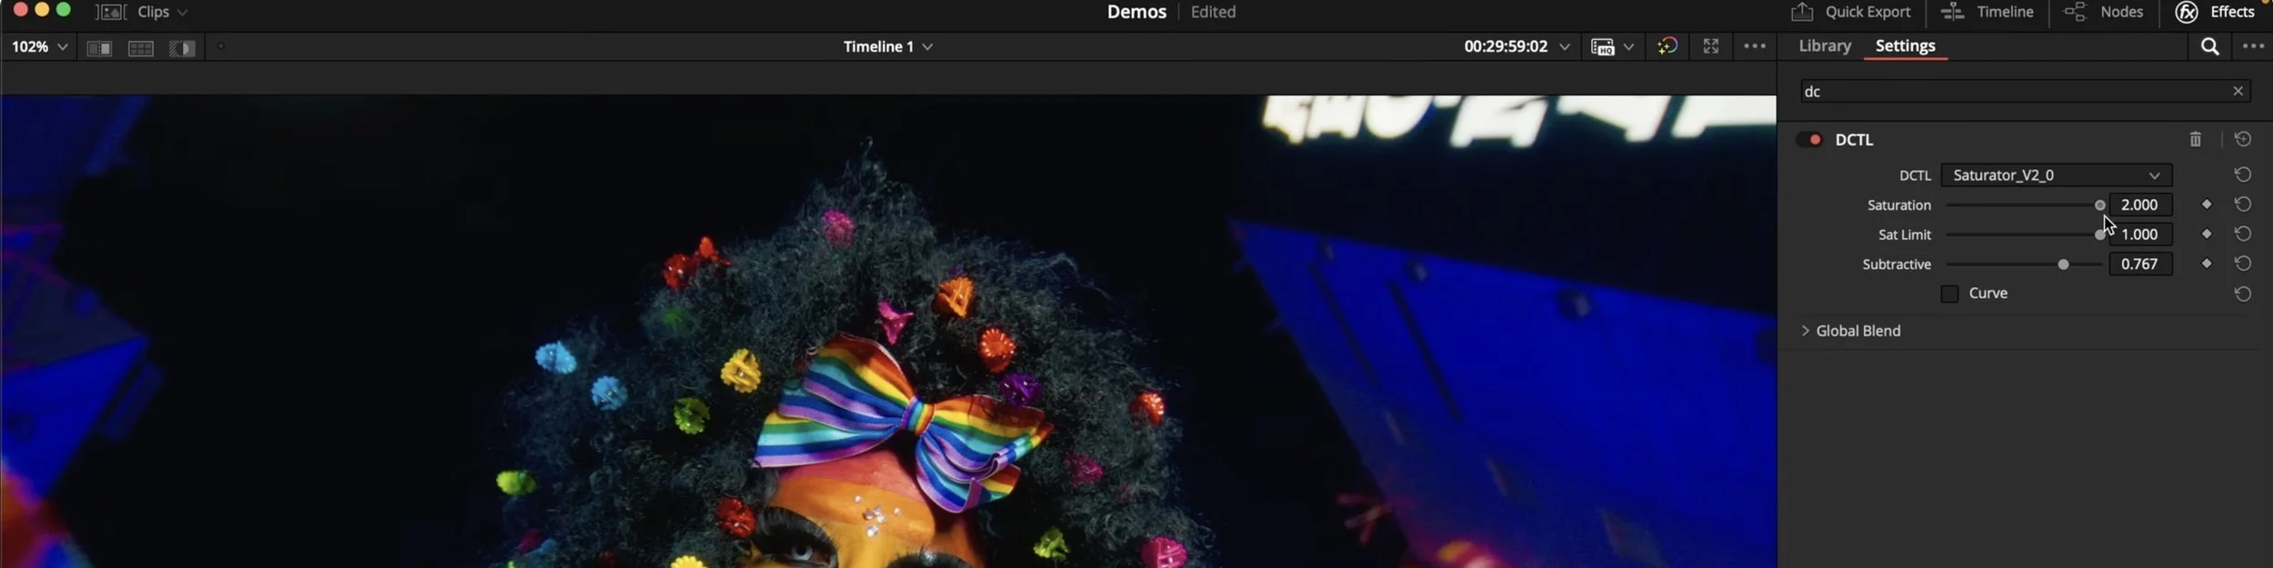2273x568 pixels.
Task: Reset the Curve option
Action: [x=2243, y=294]
